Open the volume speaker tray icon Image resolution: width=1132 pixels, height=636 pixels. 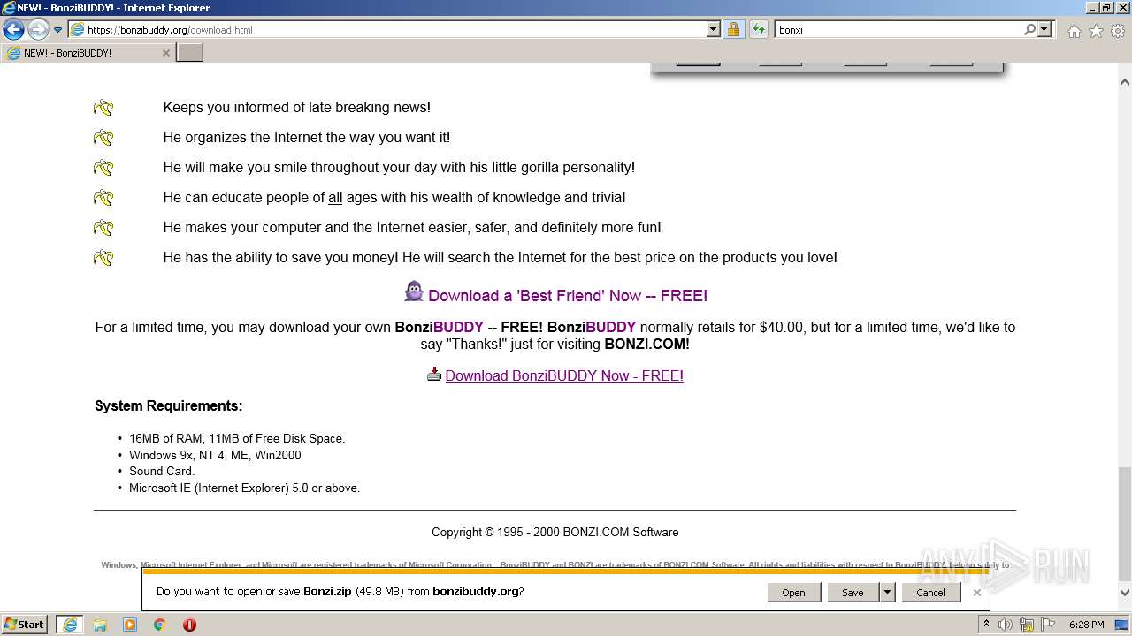coord(1006,625)
